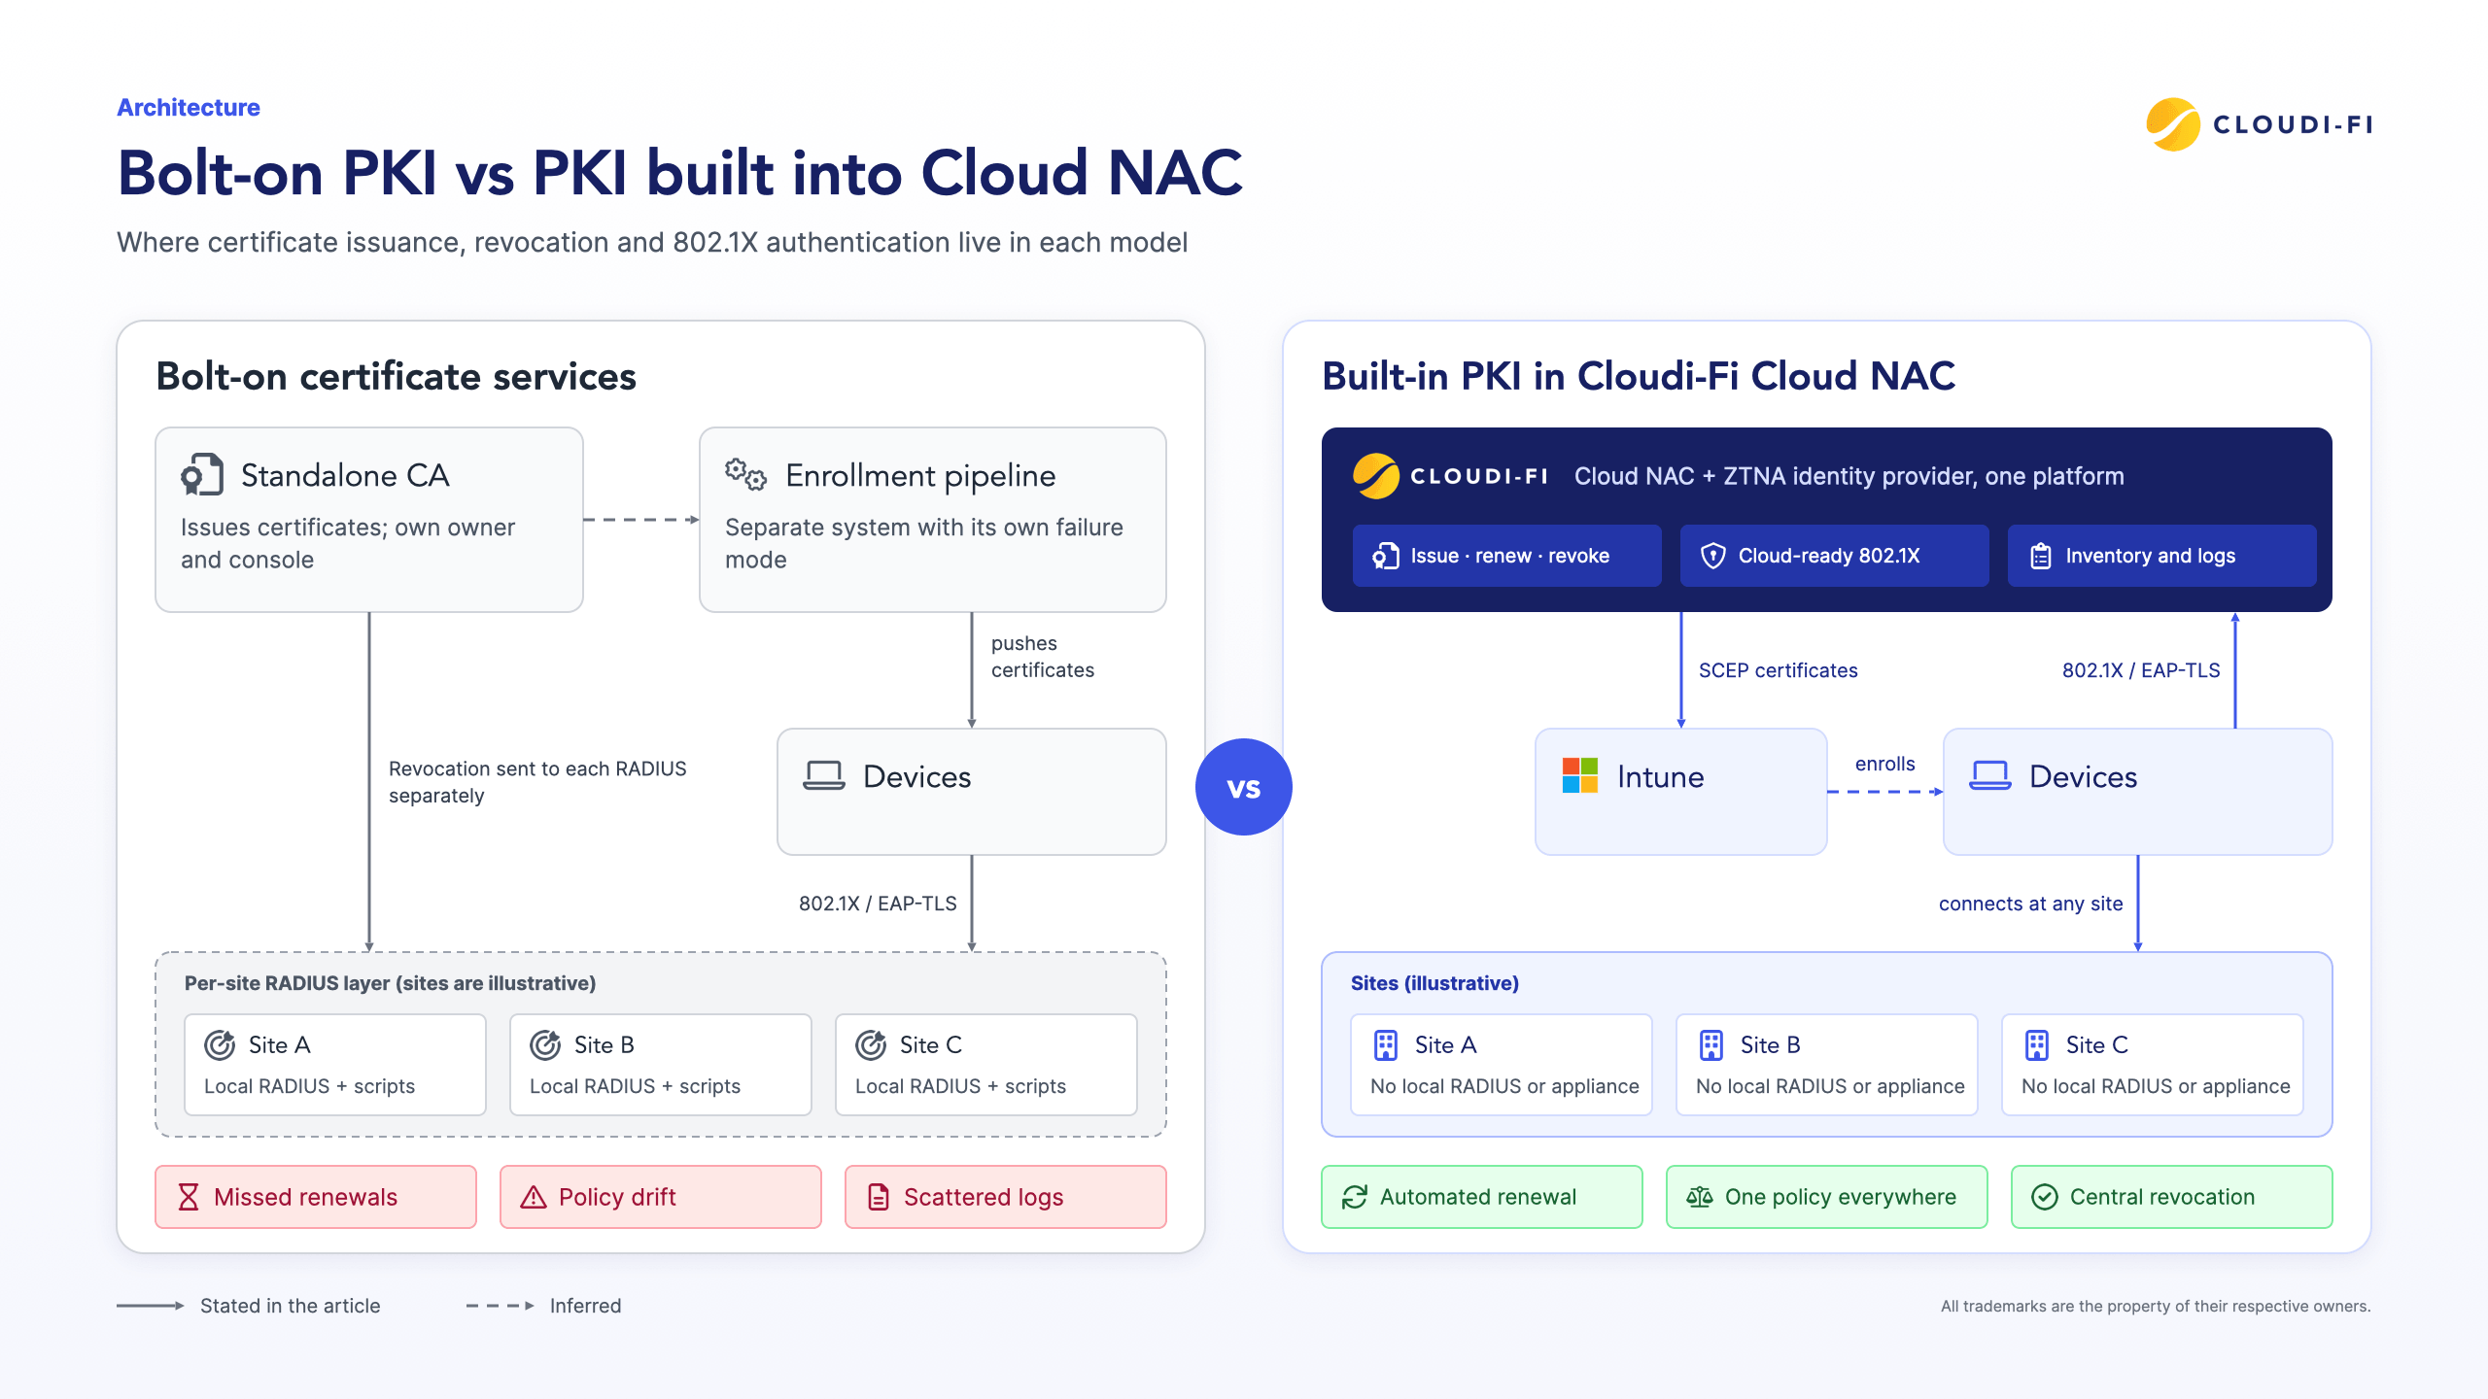Viewport: 2488px width, 1399px height.
Task: Click 'Local RADIUS + scripts' under Site A
Action: click(x=309, y=1086)
